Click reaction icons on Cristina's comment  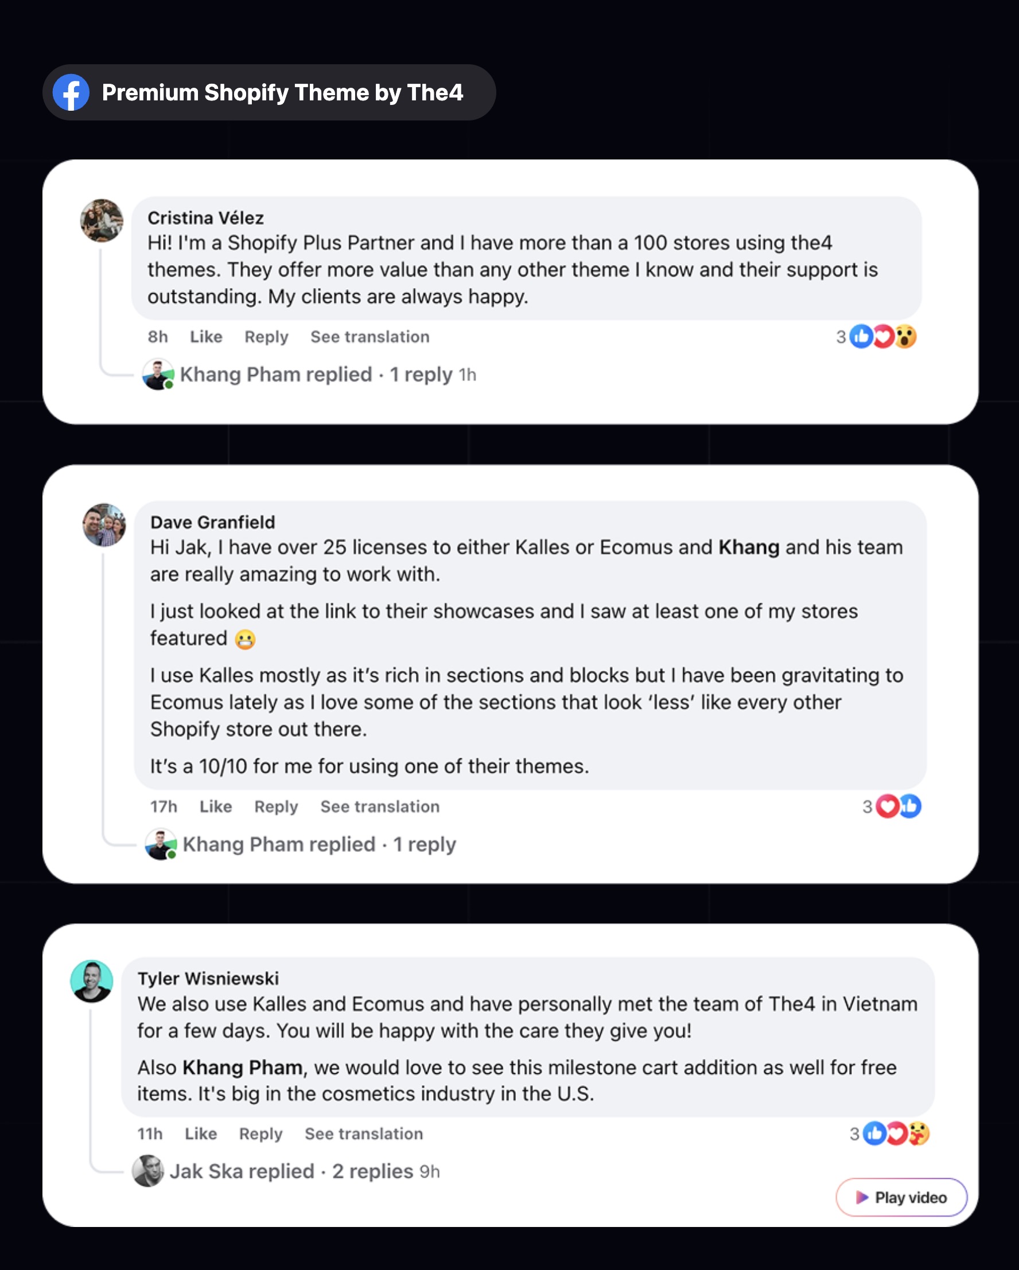pyautogui.click(x=882, y=337)
